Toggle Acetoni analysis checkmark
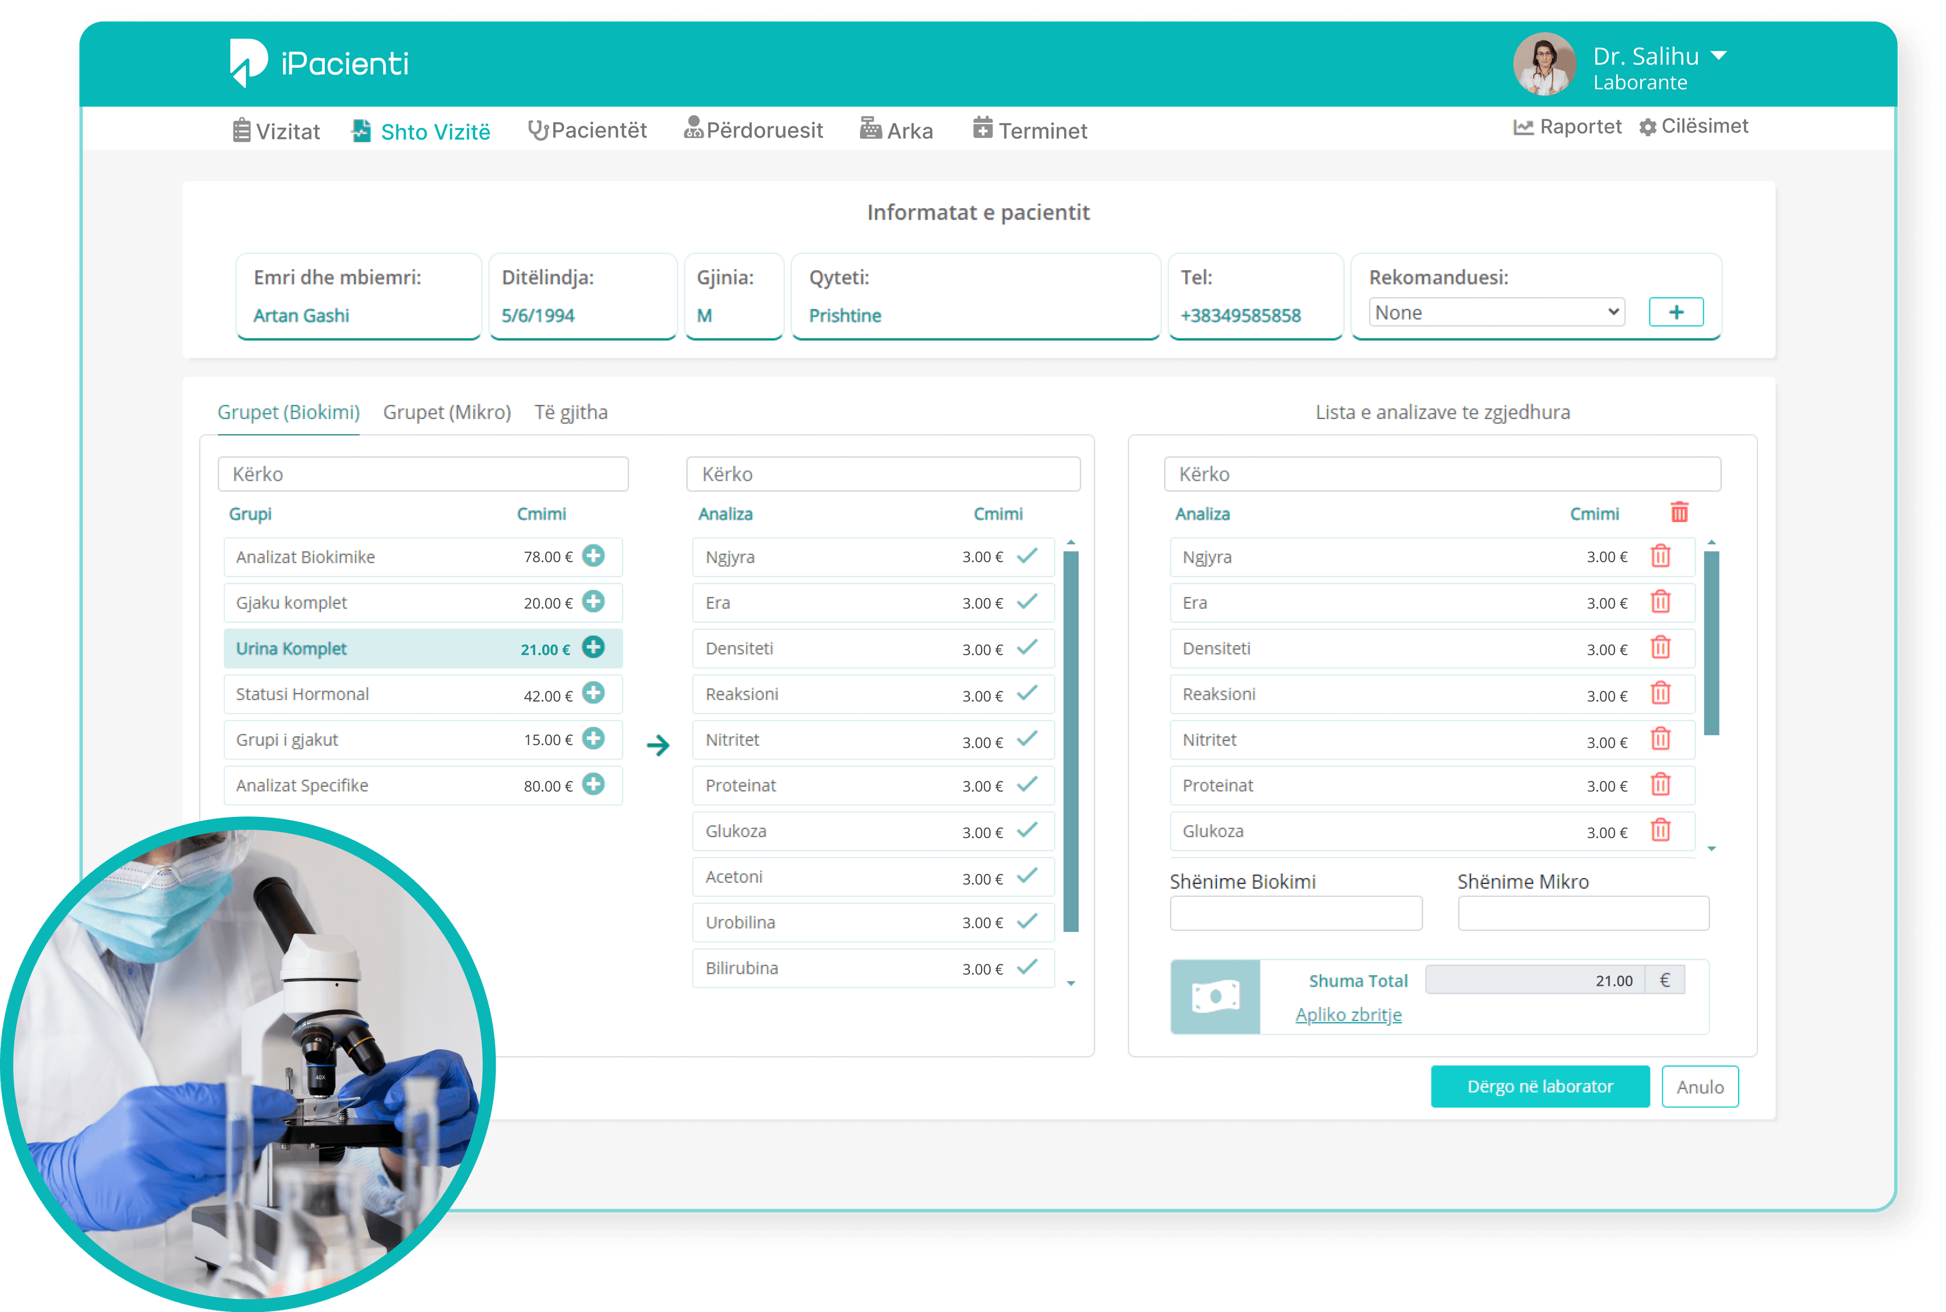Viewport: 1946px width, 1312px height. click(1027, 875)
